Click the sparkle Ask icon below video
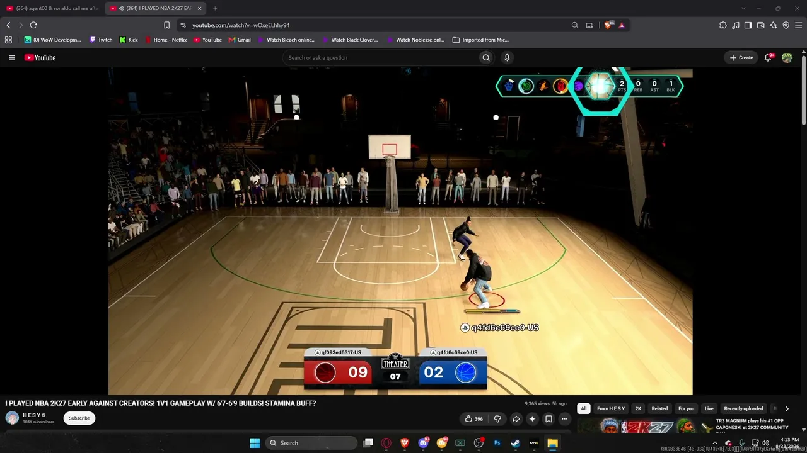Screen dimensions: 807x453 click(x=532, y=419)
